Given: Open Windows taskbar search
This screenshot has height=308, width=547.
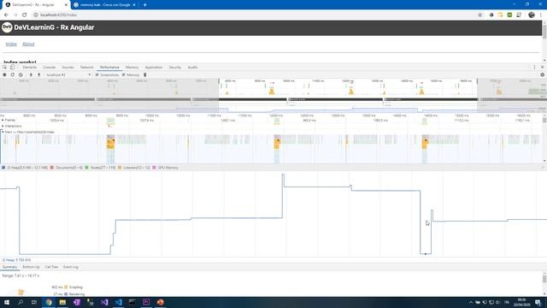Looking at the screenshot, I should 21,302.
